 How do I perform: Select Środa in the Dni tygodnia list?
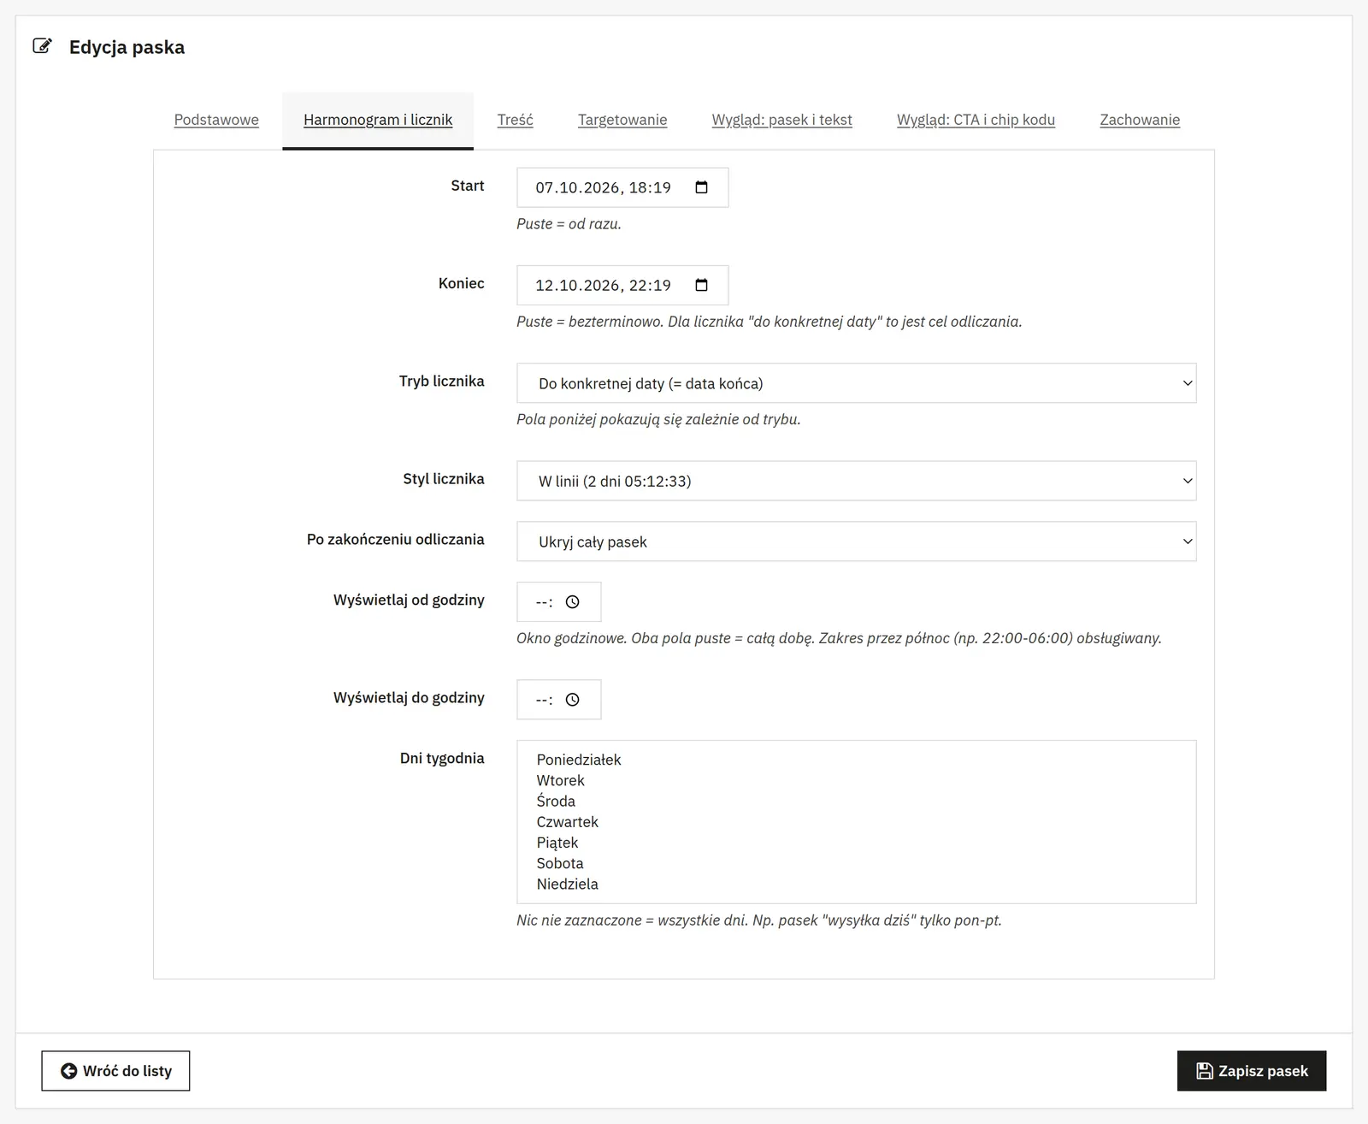pyautogui.click(x=856, y=801)
